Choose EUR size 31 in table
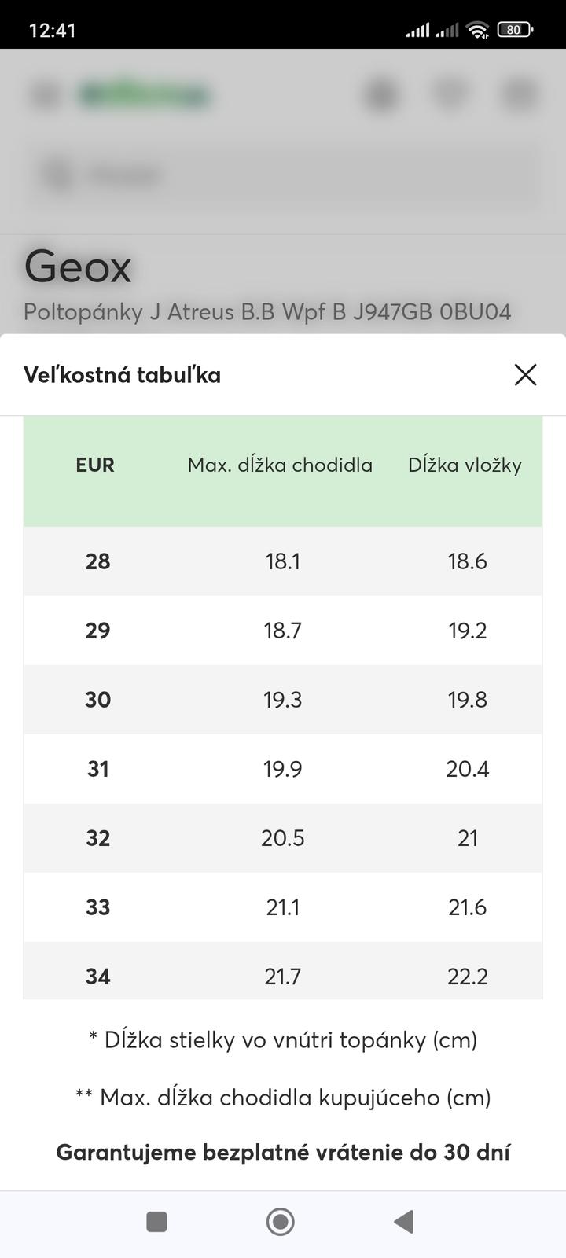The height and width of the screenshot is (1258, 566). pyautogui.click(x=98, y=769)
